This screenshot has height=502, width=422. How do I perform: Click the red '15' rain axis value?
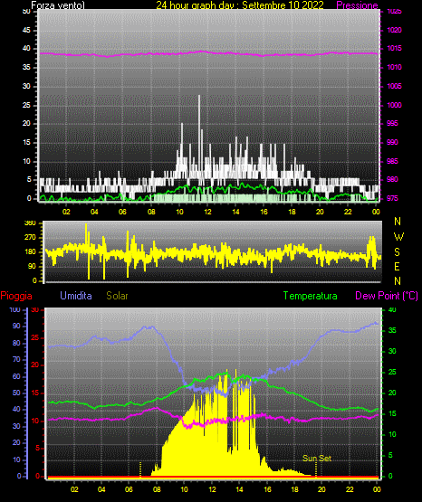point(35,393)
